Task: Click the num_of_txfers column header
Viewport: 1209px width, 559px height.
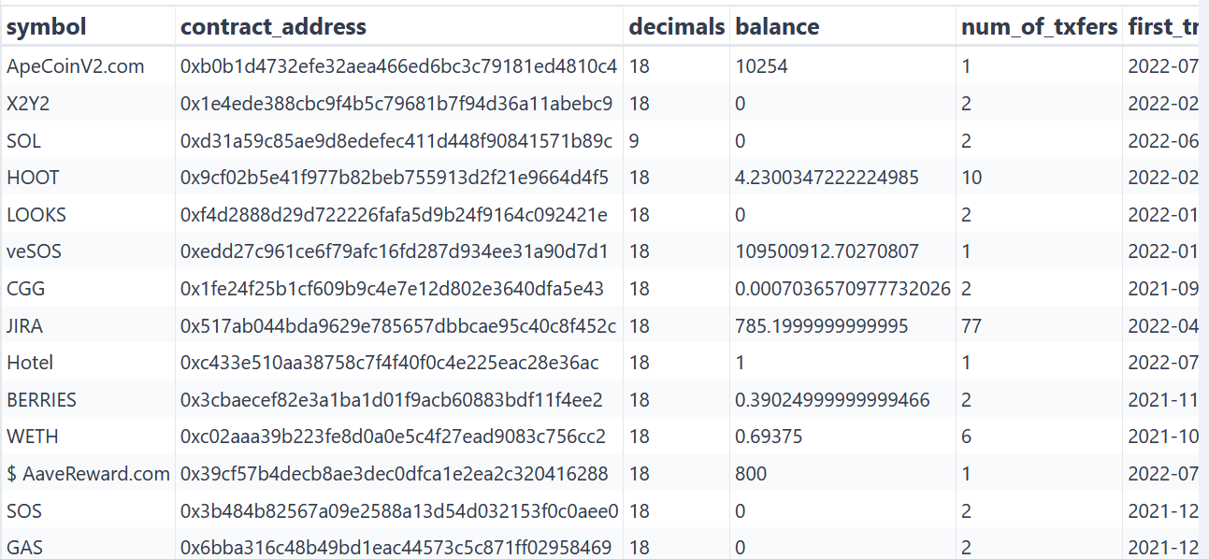Action: click(1040, 27)
